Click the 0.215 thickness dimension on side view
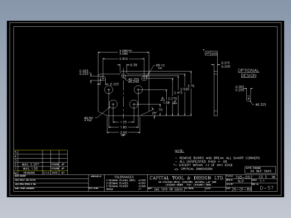The width and height of the screenshot is (291, 218). [x=226, y=63]
